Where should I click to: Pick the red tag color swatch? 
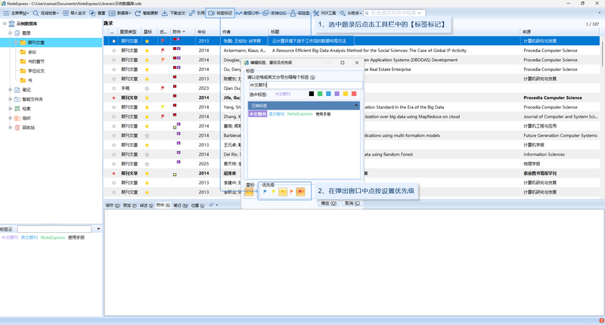coord(354,94)
